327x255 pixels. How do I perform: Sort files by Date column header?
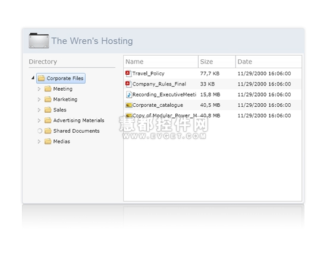tap(269, 62)
